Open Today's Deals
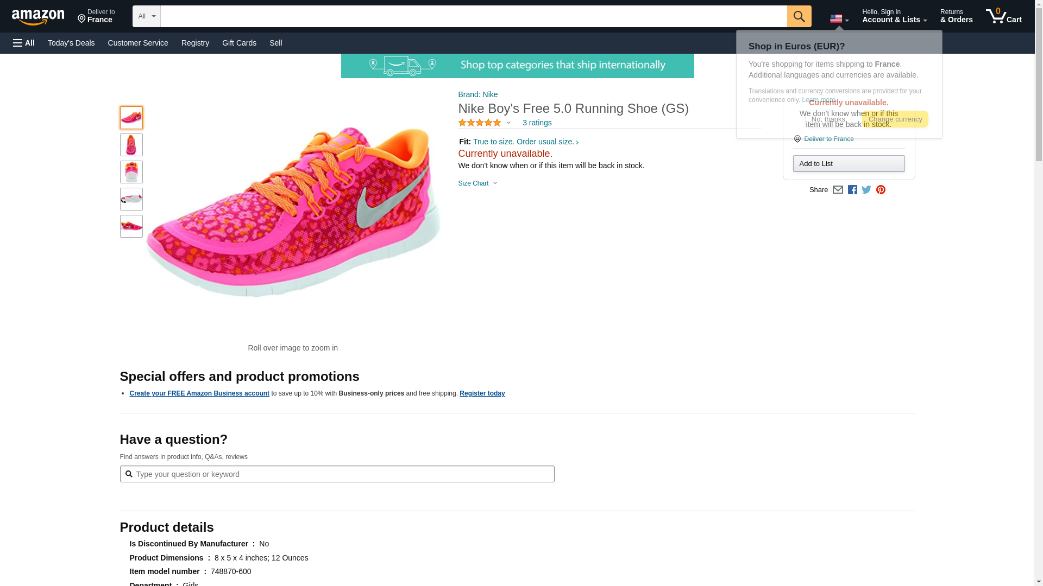 [x=71, y=43]
